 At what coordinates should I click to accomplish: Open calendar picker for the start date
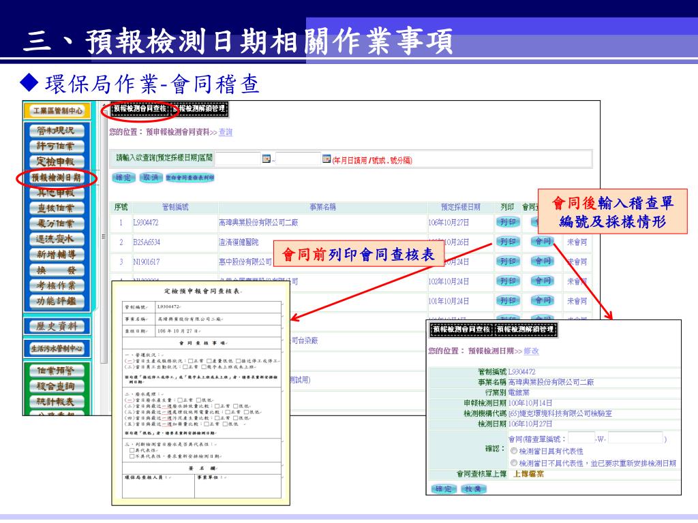267,159
